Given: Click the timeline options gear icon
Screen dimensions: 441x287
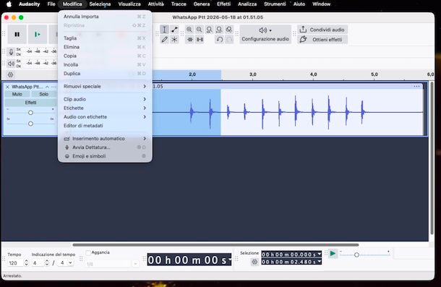Looking at the screenshot, I should (x=10, y=75).
